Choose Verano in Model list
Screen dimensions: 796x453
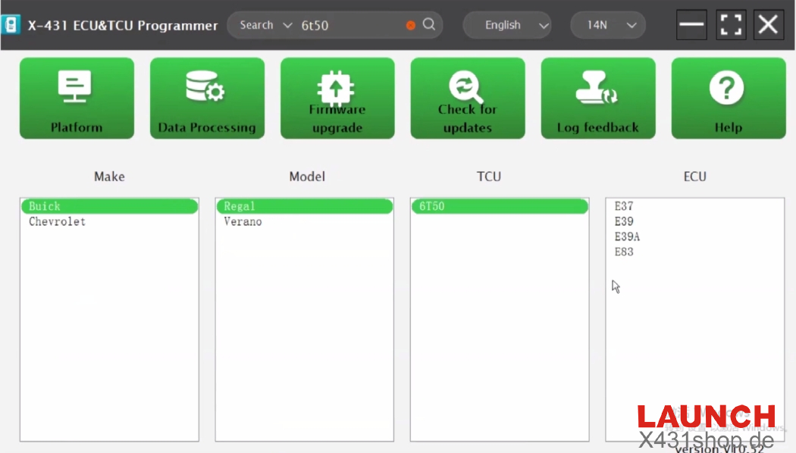(x=243, y=222)
